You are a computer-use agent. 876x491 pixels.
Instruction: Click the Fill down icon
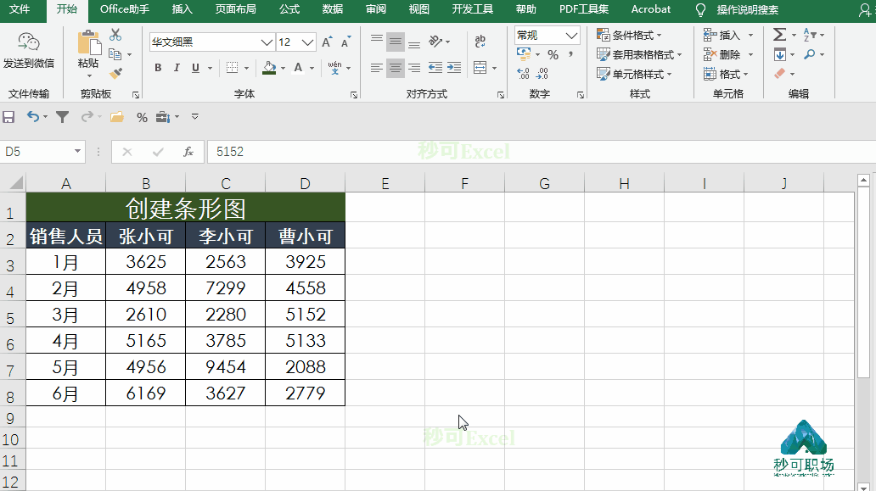click(780, 54)
